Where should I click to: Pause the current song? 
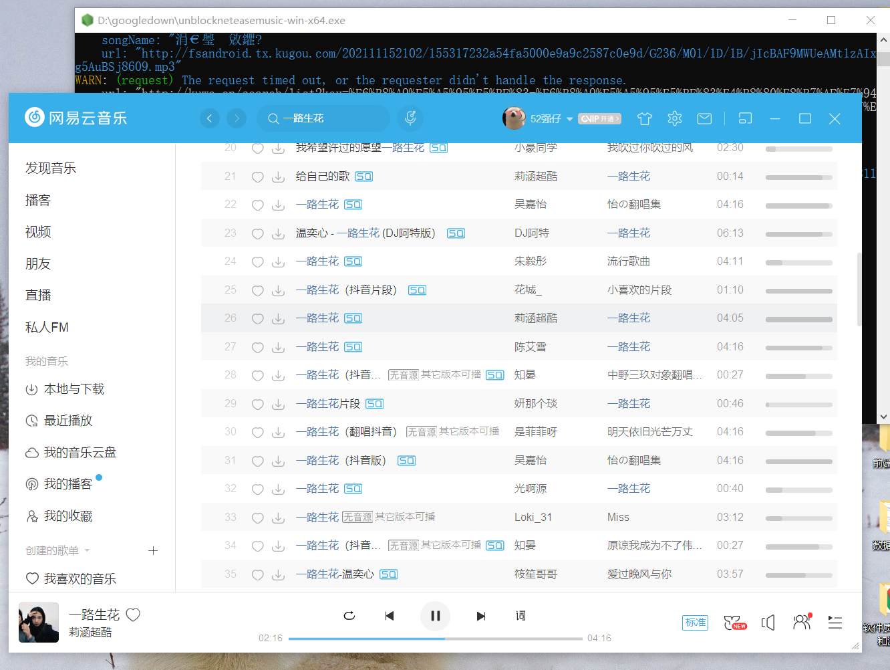(x=435, y=616)
